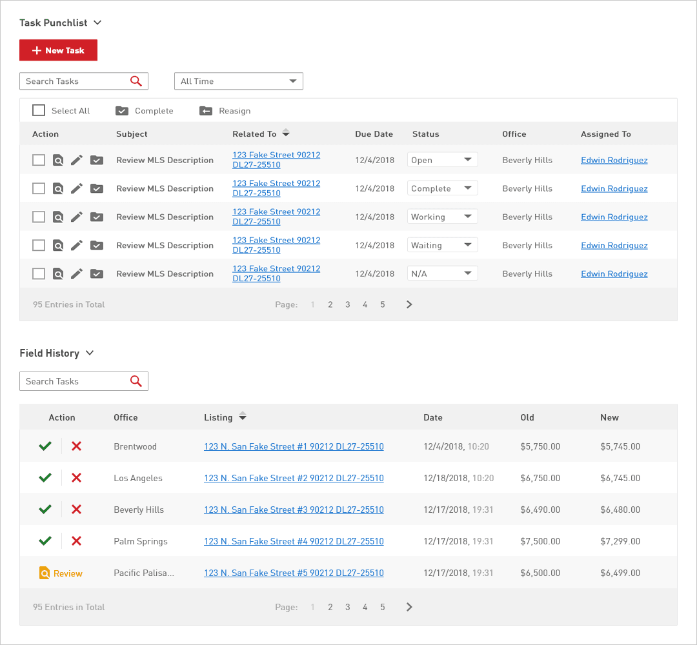Click the magnifier icon in the Field History search
The width and height of the screenshot is (697, 645).
pos(136,381)
